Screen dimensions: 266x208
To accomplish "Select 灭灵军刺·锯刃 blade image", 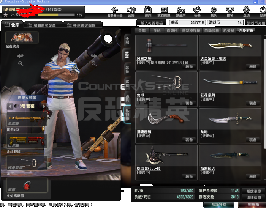I will pos(230,46).
